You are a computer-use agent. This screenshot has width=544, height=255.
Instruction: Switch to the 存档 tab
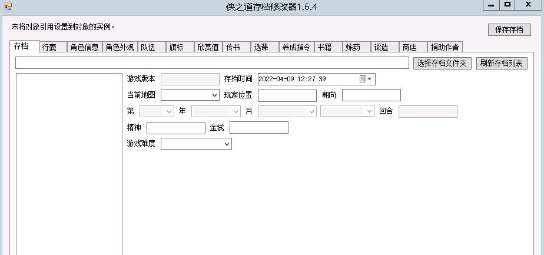[x=25, y=46]
